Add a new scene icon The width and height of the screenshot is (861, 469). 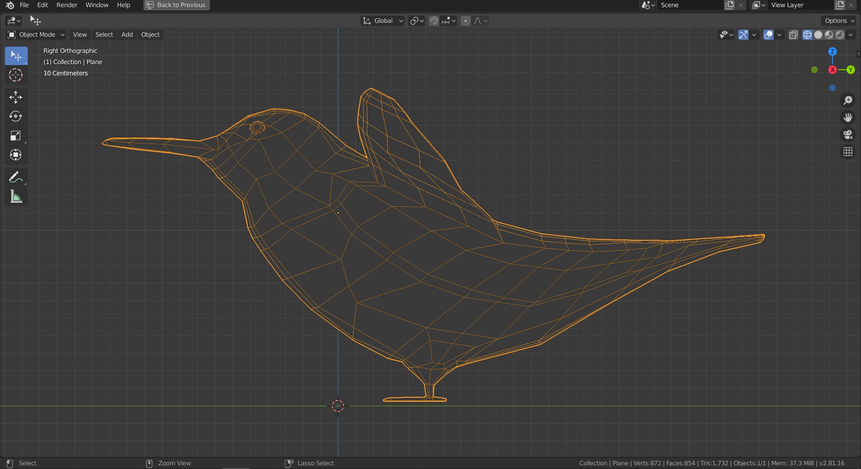(x=730, y=5)
